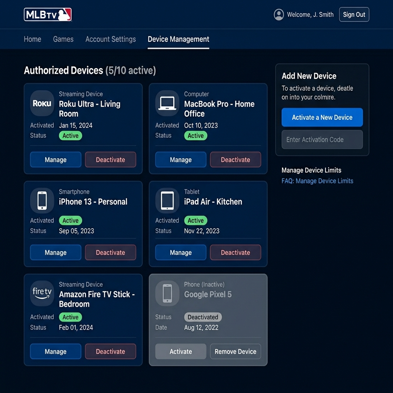
Task: Go to Account Settings
Action: (111, 39)
